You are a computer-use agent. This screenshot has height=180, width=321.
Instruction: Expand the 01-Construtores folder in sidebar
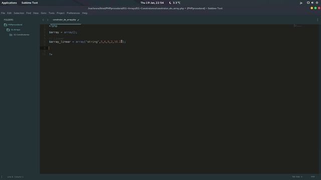pyautogui.click(x=11, y=35)
